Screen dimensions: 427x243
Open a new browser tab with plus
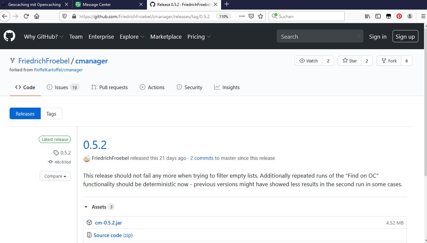[x=227, y=4]
